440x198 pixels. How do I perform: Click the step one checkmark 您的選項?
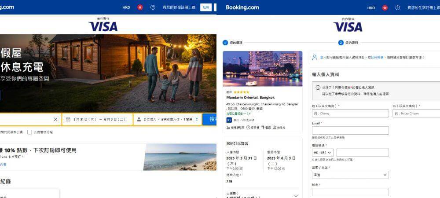pos(225,43)
